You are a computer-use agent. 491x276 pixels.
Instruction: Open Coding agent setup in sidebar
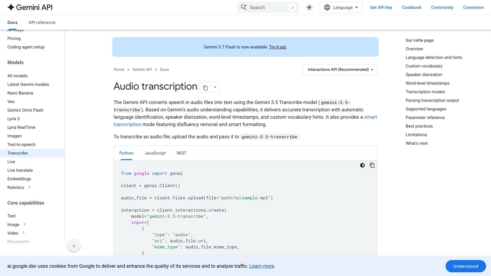[x=26, y=47]
